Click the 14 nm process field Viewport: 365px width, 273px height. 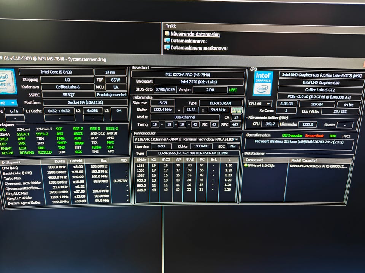pos(110,72)
